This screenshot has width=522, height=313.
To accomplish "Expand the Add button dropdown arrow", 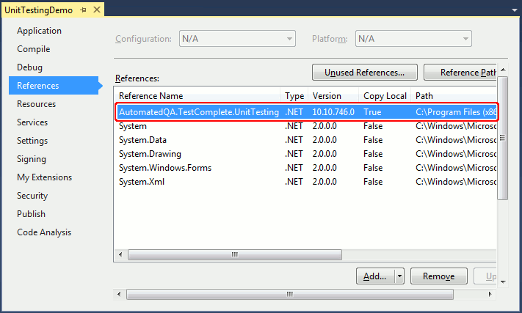I will (x=399, y=276).
